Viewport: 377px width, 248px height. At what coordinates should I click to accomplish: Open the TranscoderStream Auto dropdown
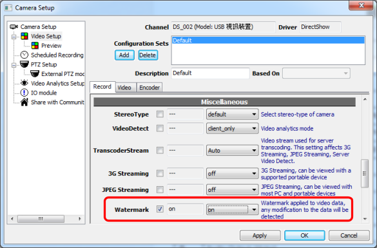click(x=232, y=151)
